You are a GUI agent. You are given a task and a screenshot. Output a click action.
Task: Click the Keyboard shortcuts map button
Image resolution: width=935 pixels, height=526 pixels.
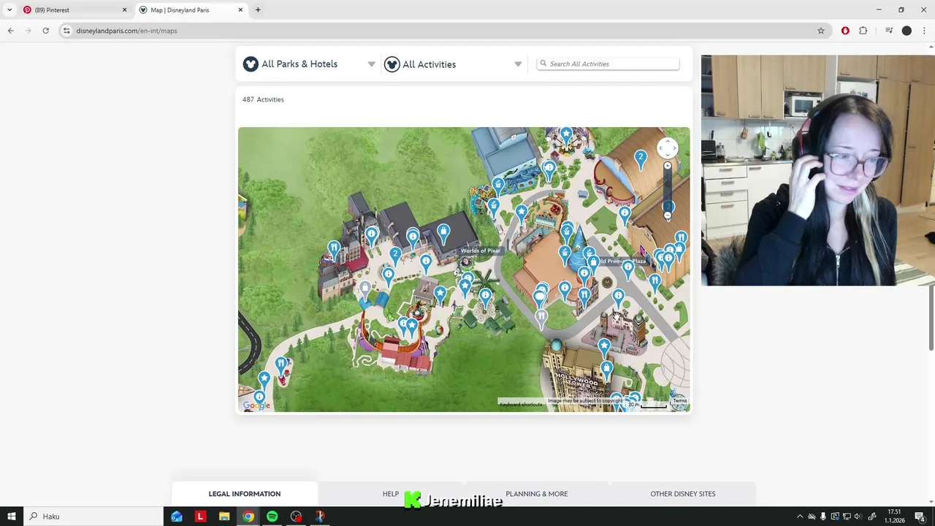point(521,404)
